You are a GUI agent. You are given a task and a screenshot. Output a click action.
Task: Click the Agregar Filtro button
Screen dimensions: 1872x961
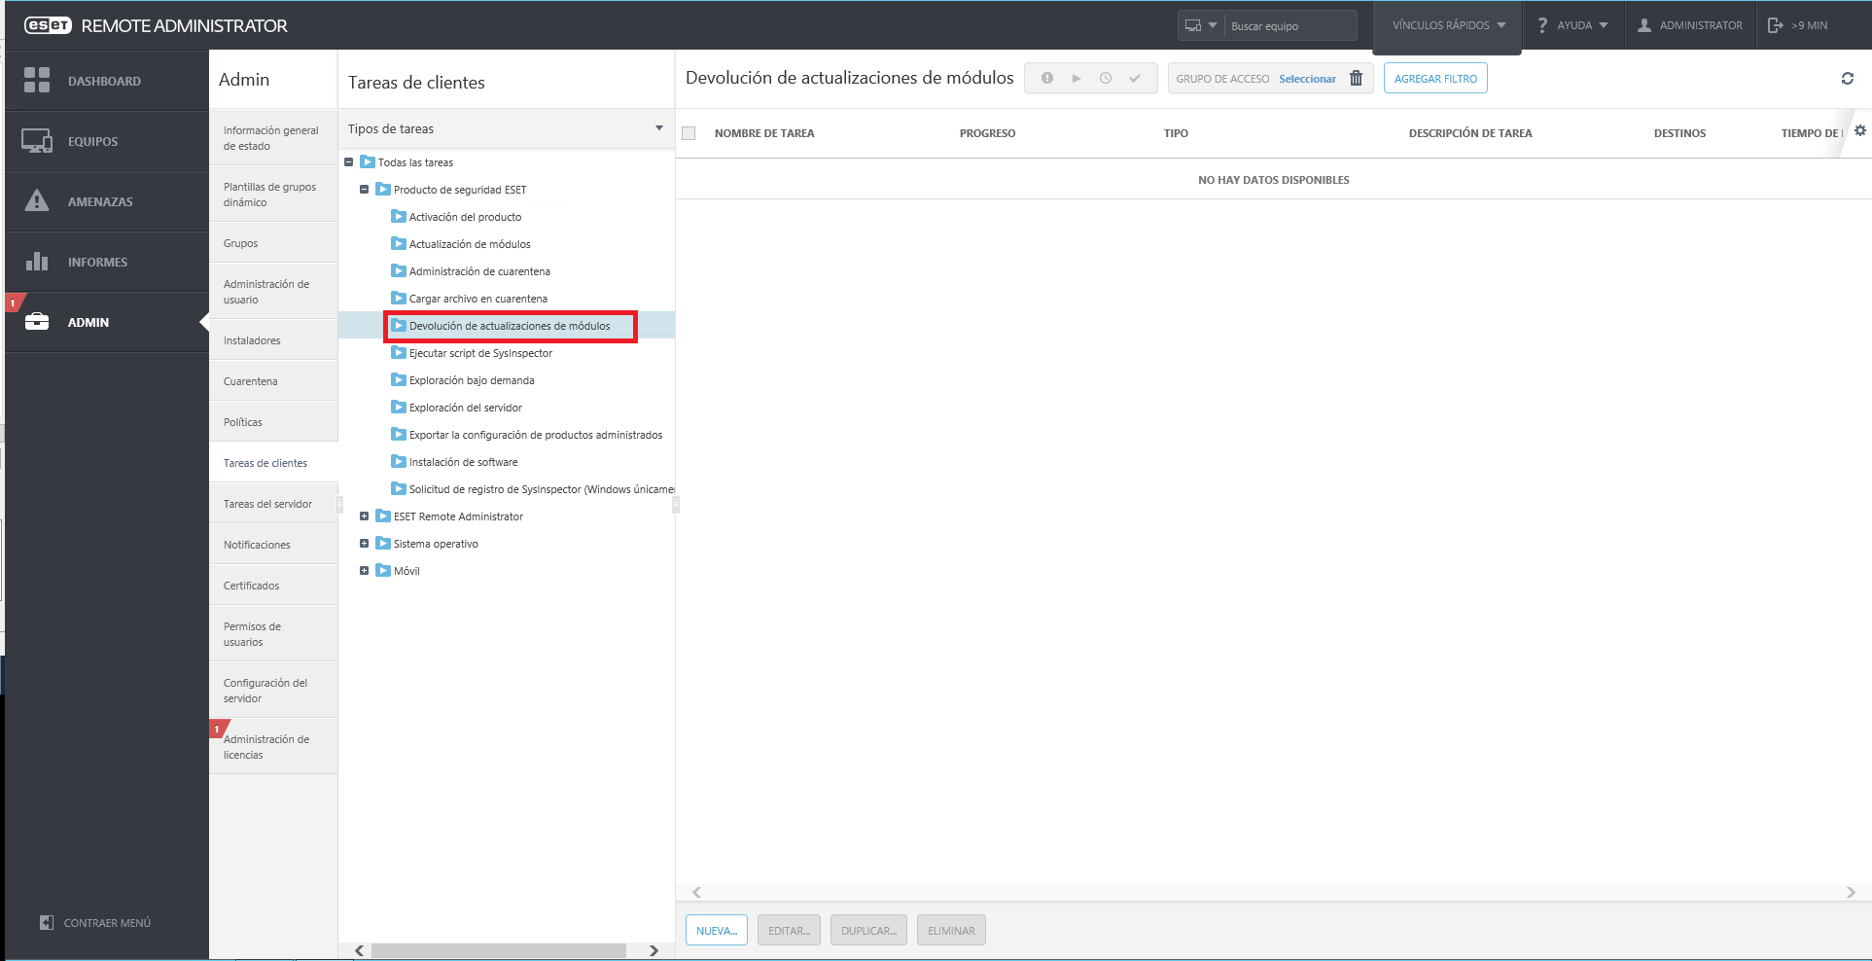tap(1435, 78)
